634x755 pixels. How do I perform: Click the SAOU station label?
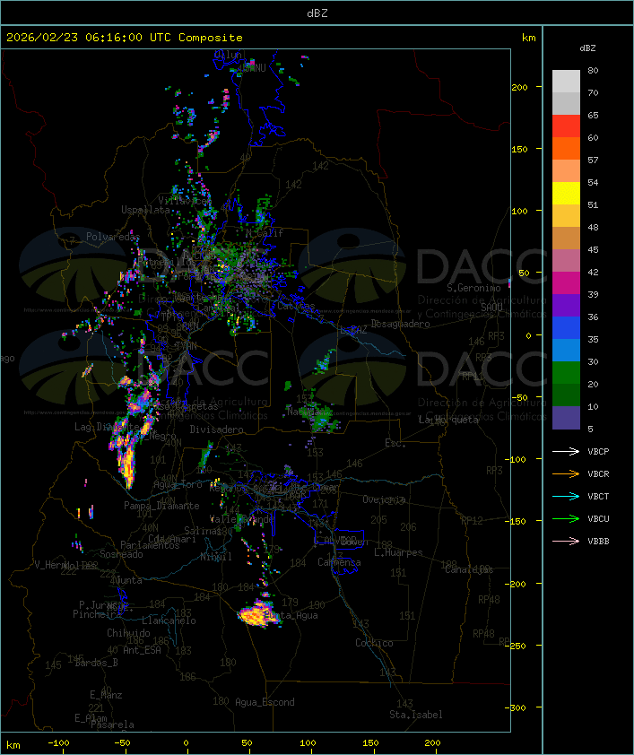(491, 307)
